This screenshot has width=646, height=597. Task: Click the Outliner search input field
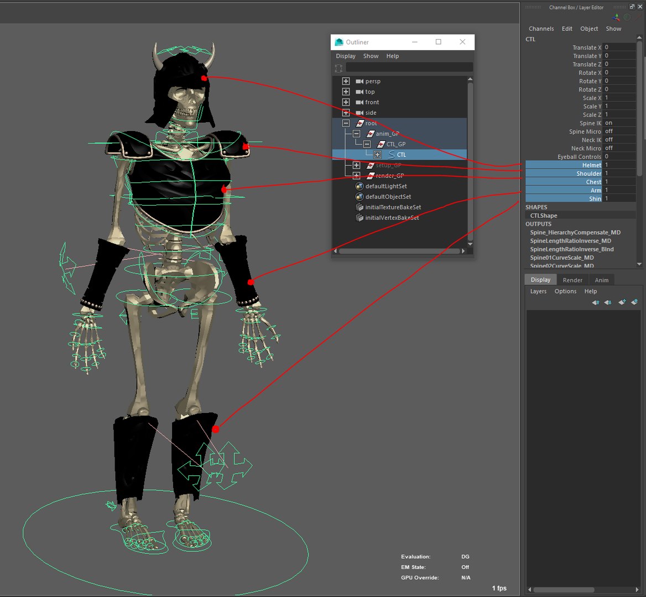(409, 68)
